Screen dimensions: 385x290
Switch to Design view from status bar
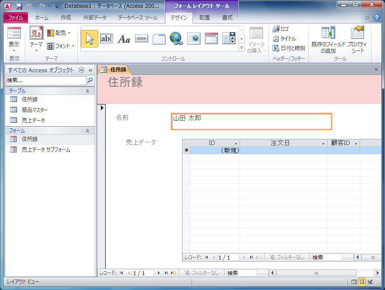[x=370, y=282]
